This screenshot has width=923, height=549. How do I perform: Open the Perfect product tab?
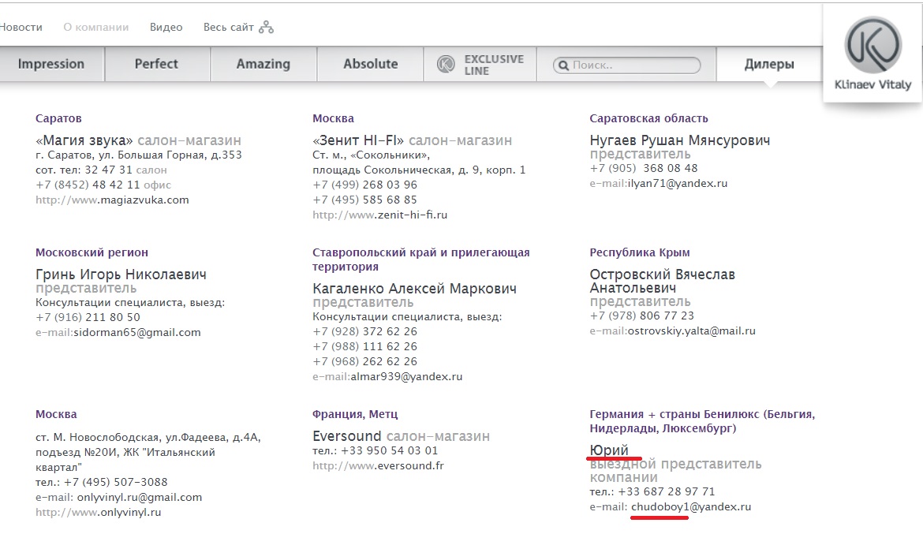(156, 65)
